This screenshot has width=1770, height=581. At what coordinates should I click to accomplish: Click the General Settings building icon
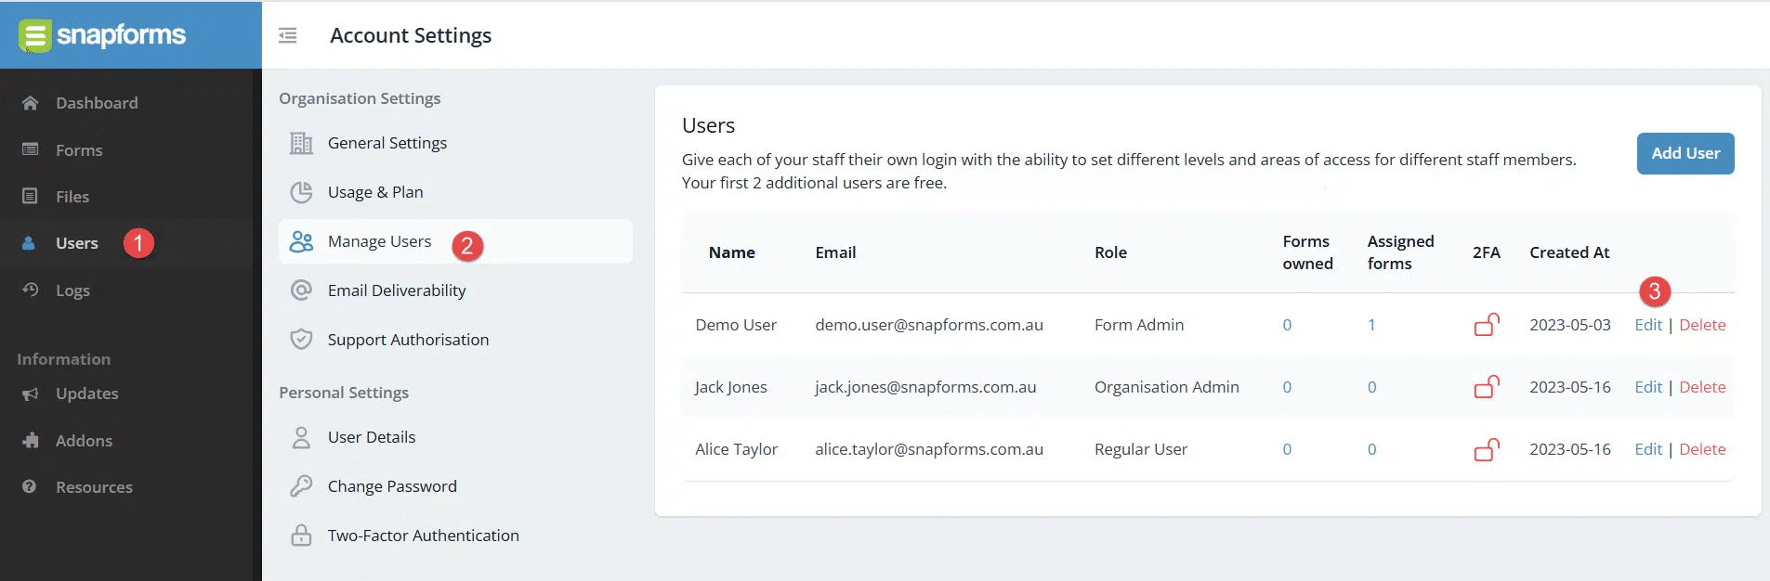[301, 143]
